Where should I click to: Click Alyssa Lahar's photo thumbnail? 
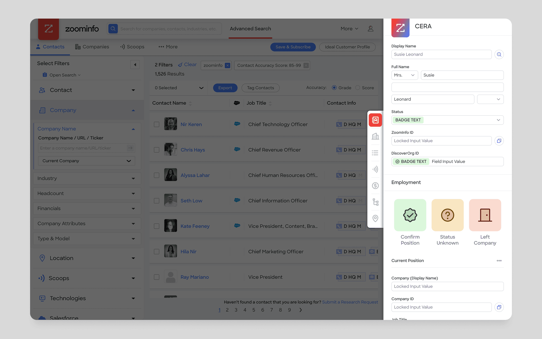tap(171, 175)
